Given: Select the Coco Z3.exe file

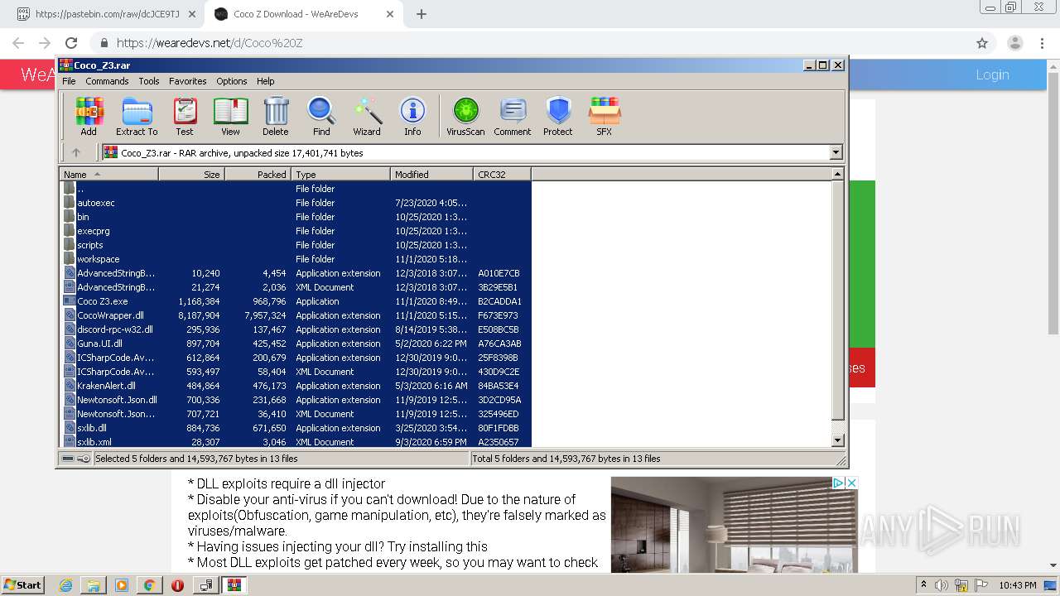Looking at the screenshot, I should (296, 301).
